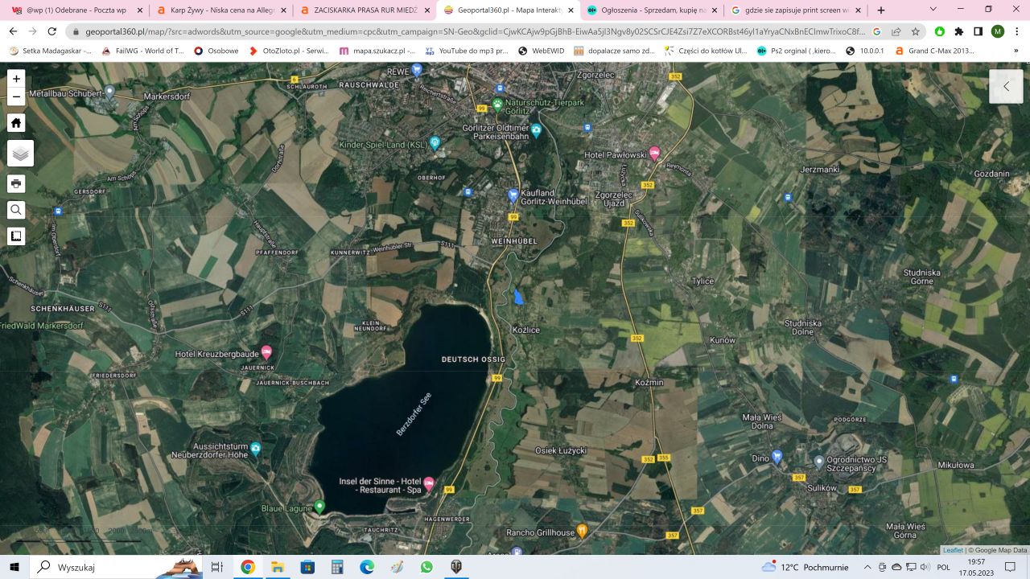Click the Blaue Lagune green marker

pos(319,507)
